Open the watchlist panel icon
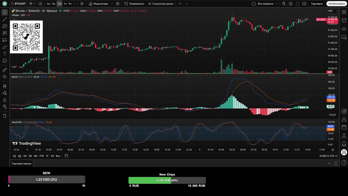Image resolution: width=348 pixels, height=196 pixels. coord(344,12)
